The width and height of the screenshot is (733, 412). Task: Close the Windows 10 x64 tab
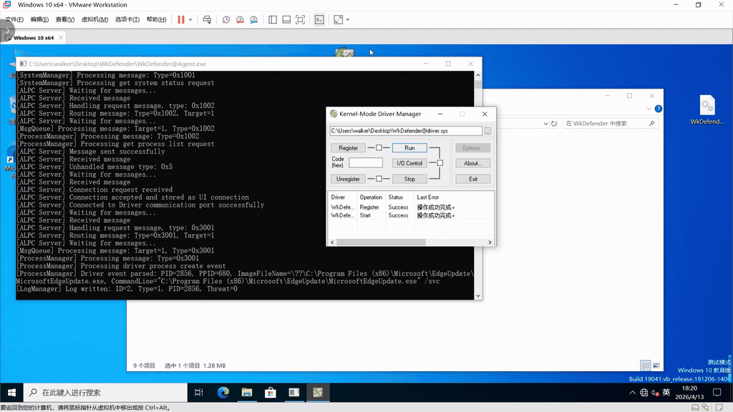click(61, 38)
